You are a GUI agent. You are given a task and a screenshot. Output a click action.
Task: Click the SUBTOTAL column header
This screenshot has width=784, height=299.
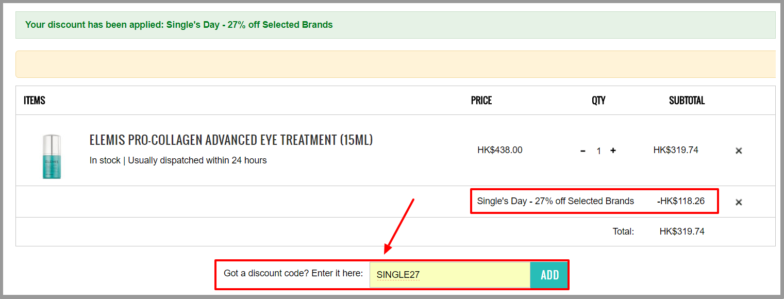[x=687, y=101]
